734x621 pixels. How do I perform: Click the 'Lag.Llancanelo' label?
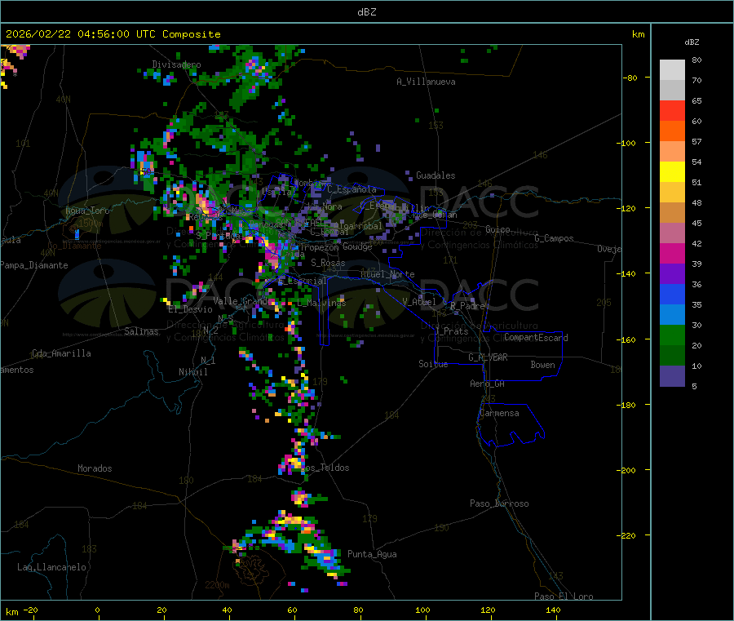51,567
